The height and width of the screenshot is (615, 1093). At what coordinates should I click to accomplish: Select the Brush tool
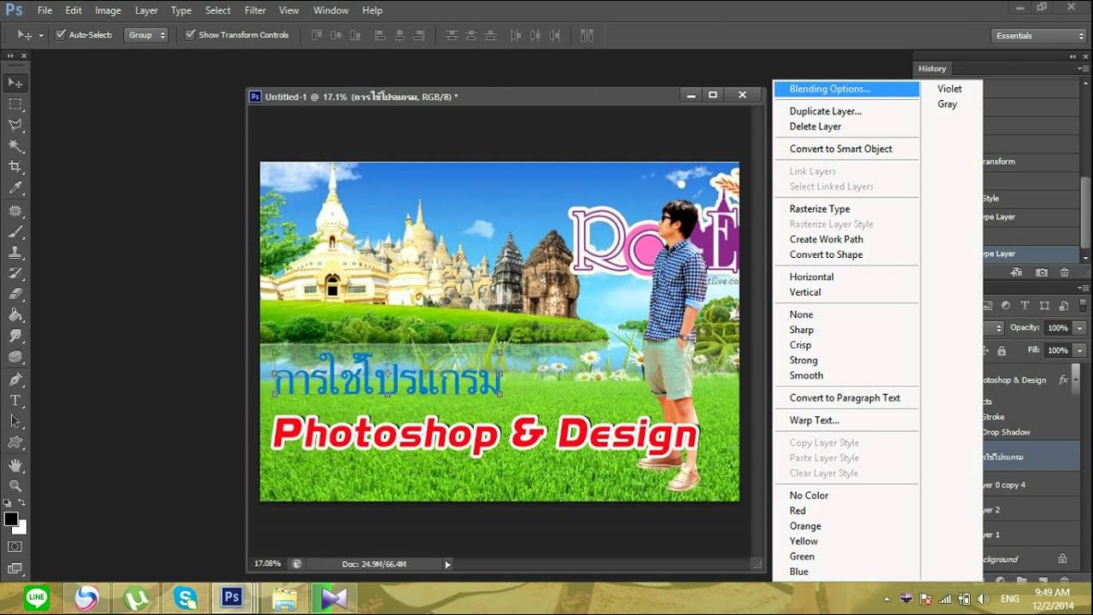coord(15,231)
